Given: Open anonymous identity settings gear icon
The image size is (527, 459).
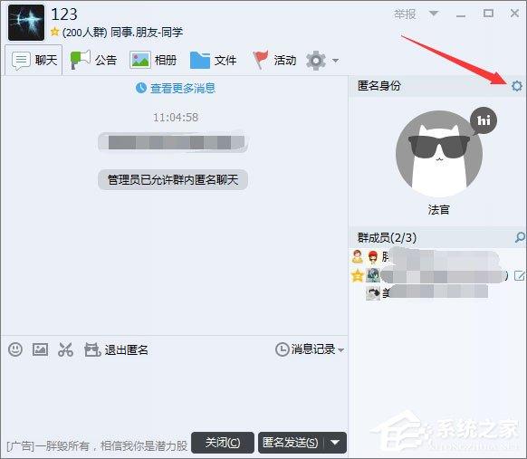Looking at the screenshot, I should point(516,86).
